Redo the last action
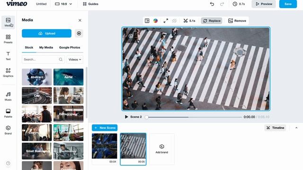The width and height of the screenshot is (303, 170). [x=222, y=4]
